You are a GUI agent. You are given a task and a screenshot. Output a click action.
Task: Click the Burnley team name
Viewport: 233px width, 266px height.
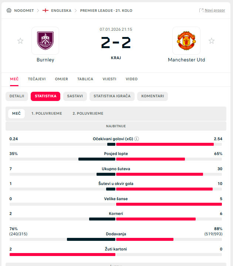coord(45,60)
